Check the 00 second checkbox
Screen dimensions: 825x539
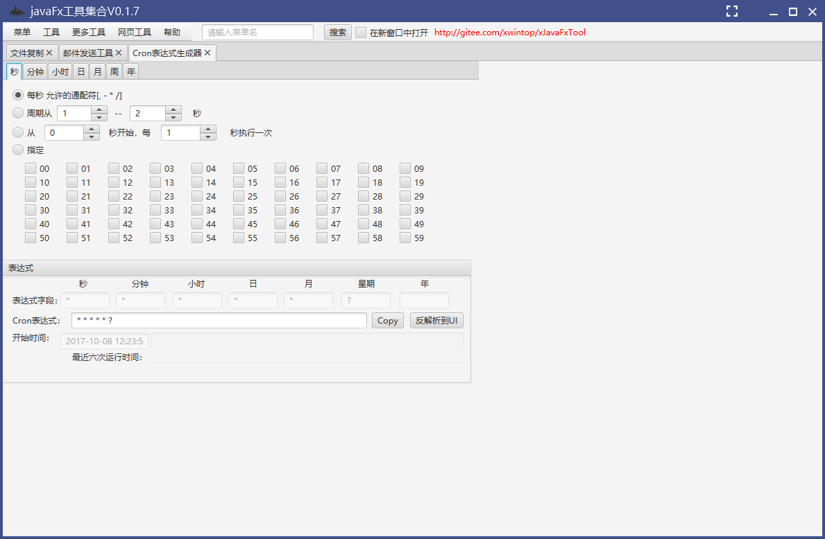point(31,168)
